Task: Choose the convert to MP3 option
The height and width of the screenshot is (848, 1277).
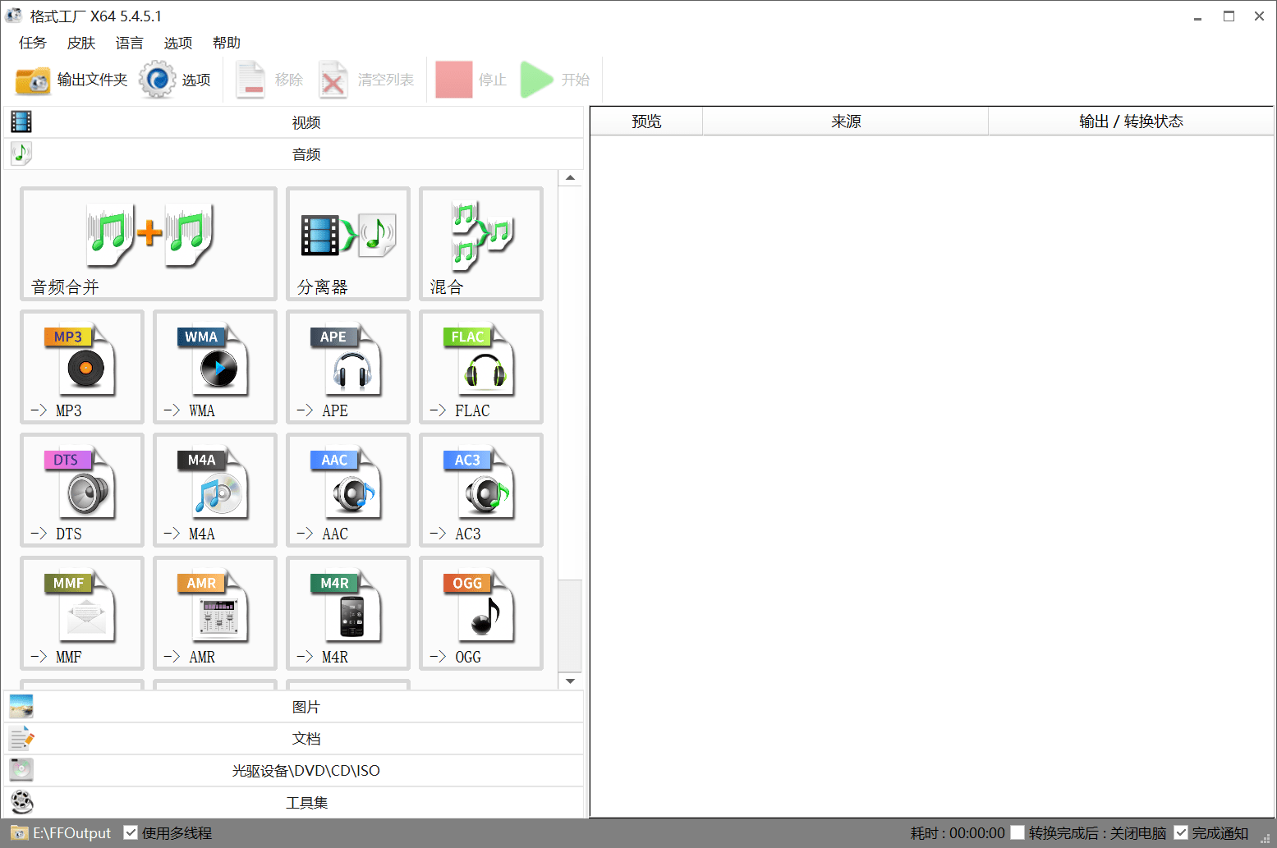Action: (81, 367)
